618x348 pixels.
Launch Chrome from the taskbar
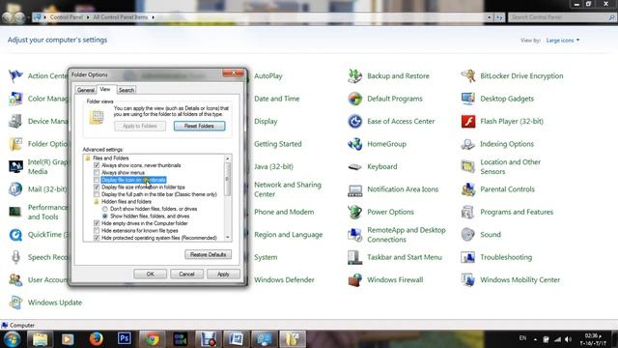(153, 339)
